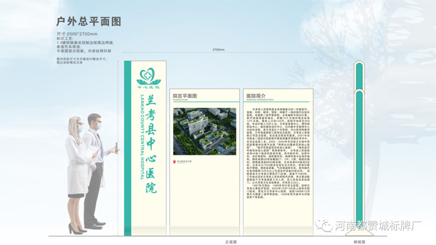Click the 中心医院 text under the logo
The width and height of the screenshot is (436, 245).
149,87
